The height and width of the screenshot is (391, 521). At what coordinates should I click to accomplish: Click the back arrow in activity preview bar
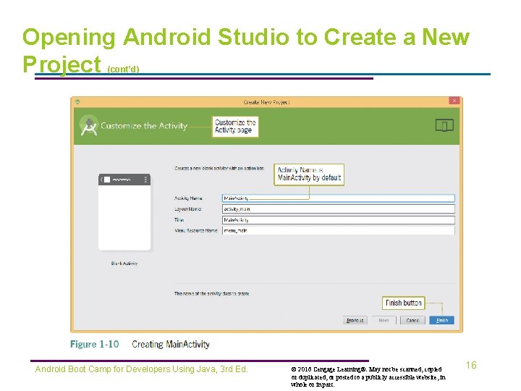point(101,180)
